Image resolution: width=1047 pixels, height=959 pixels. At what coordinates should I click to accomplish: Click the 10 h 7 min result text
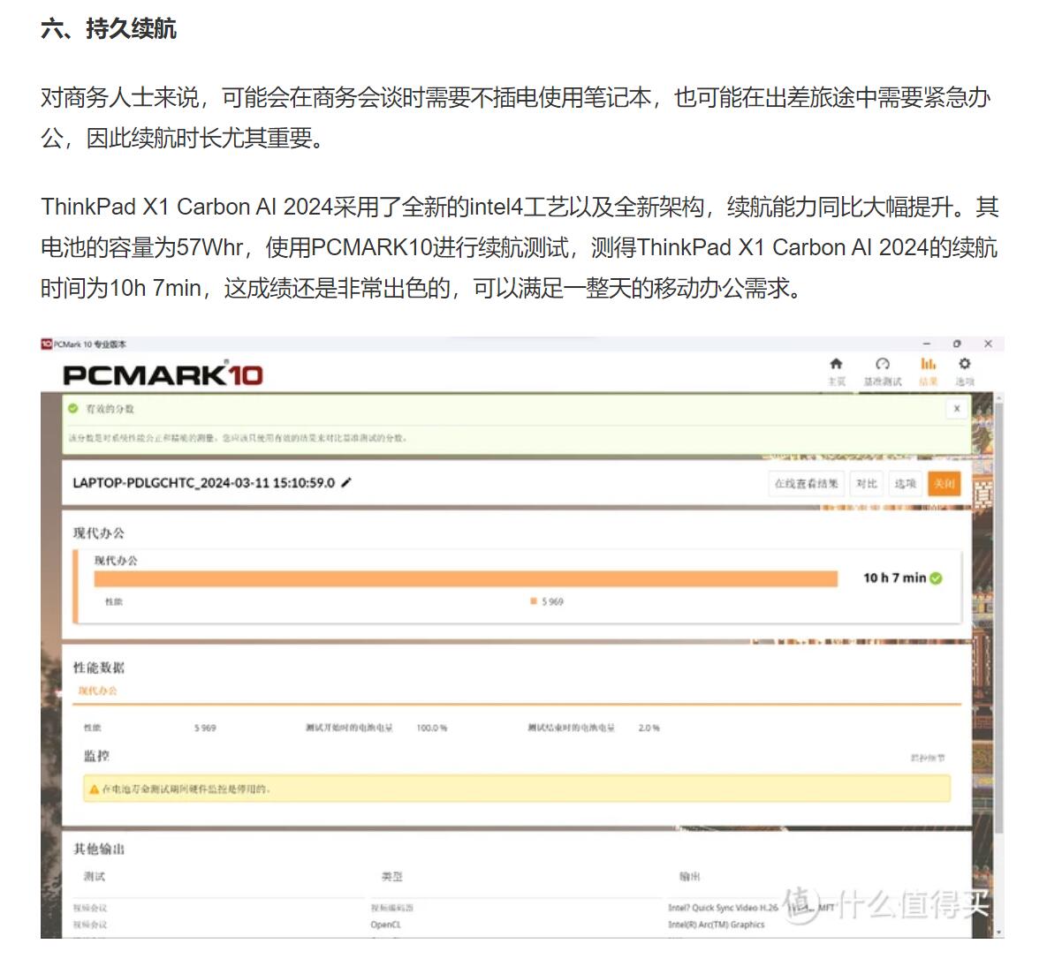point(894,578)
